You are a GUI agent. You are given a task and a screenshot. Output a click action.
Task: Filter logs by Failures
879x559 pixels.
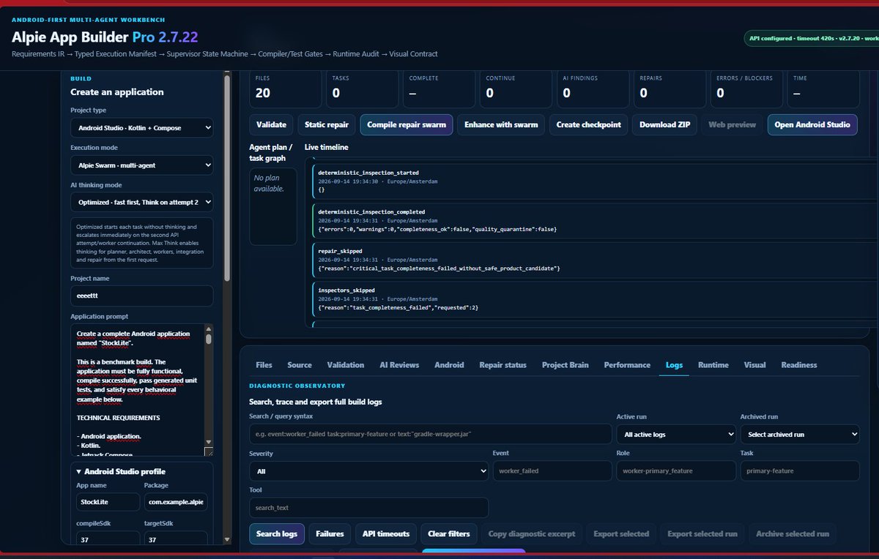click(330, 533)
